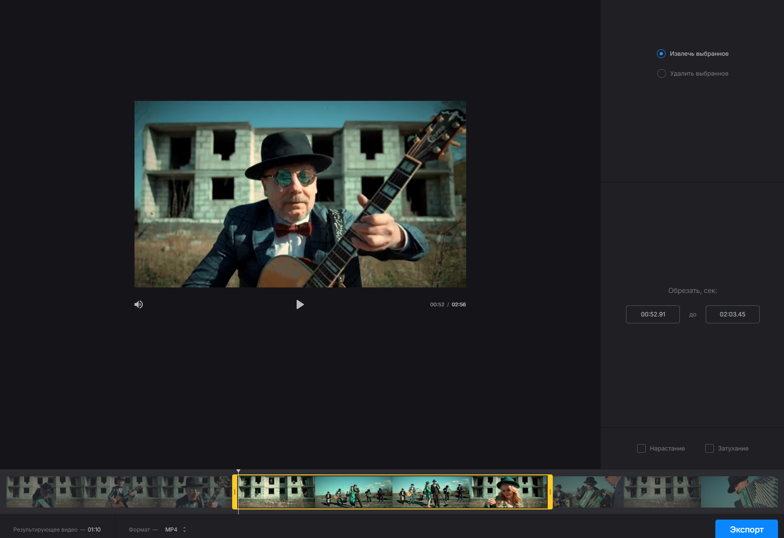
Task: Mute audio with the speaker icon
Action: [139, 304]
